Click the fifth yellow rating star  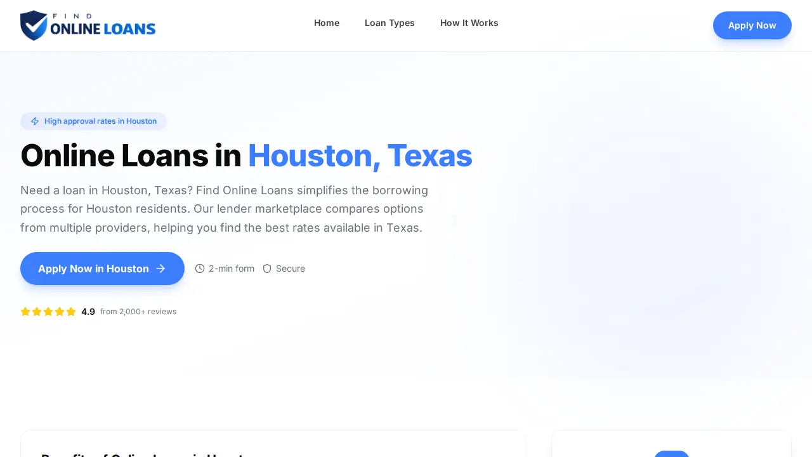pyautogui.click(x=71, y=312)
